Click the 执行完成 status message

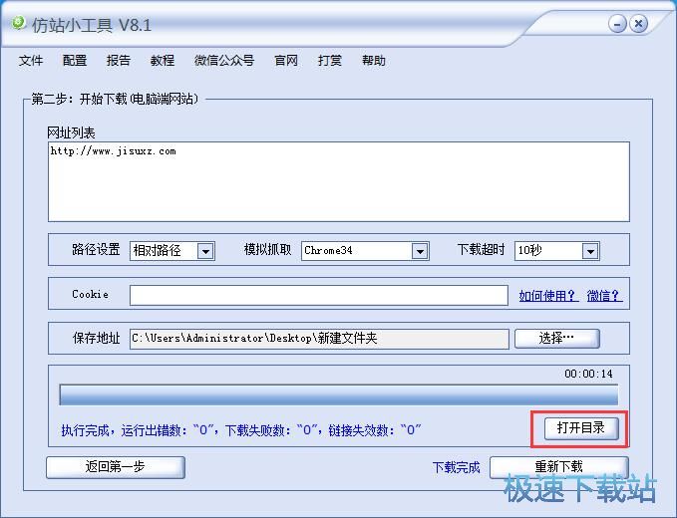point(241,430)
